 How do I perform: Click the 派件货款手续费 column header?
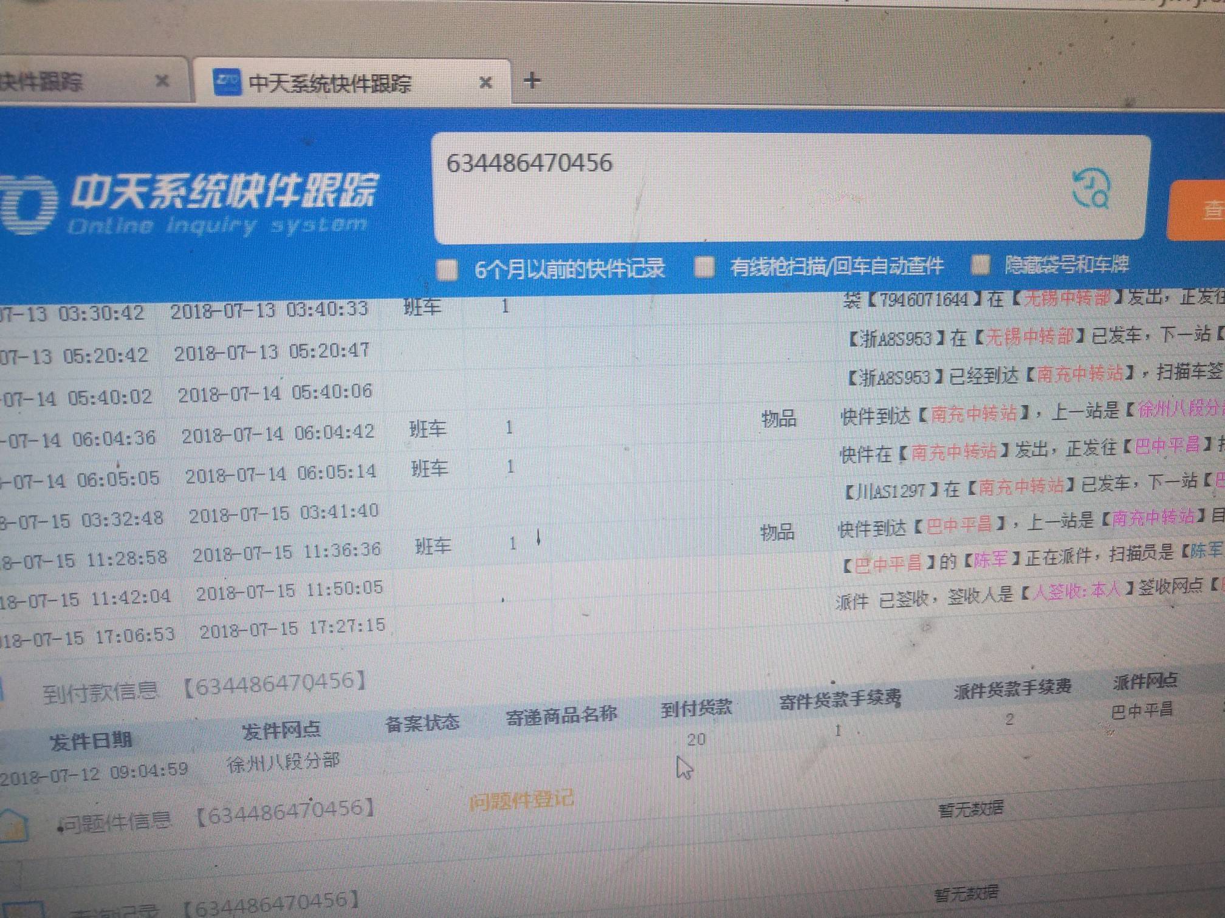click(x=1012, y=688)
